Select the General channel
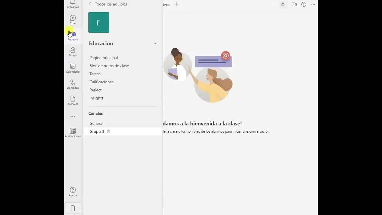The width and height of the screenshot is (382, 215). 96,123
